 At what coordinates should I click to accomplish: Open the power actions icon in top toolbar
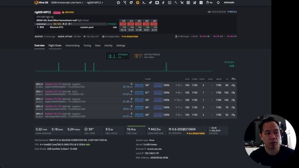tap(118, 3)
